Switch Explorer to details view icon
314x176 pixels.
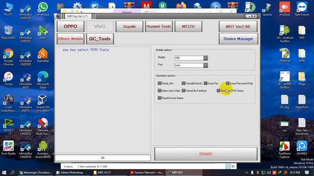[x=228, y=166]
